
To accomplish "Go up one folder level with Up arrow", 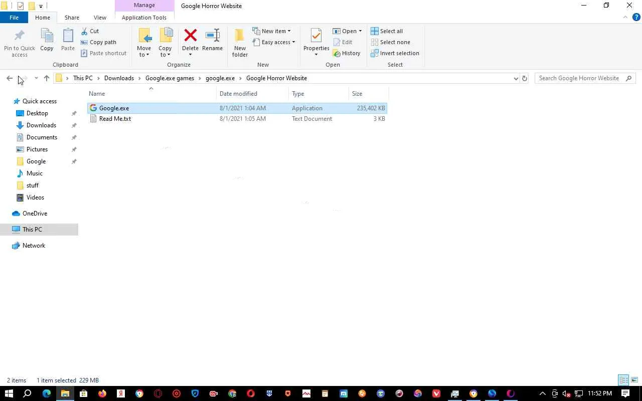I will click(x=47, y=78).
